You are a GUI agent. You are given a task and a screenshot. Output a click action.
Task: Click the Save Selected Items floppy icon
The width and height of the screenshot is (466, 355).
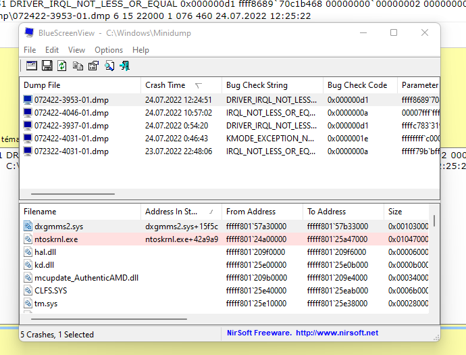[x=47, y=66]
